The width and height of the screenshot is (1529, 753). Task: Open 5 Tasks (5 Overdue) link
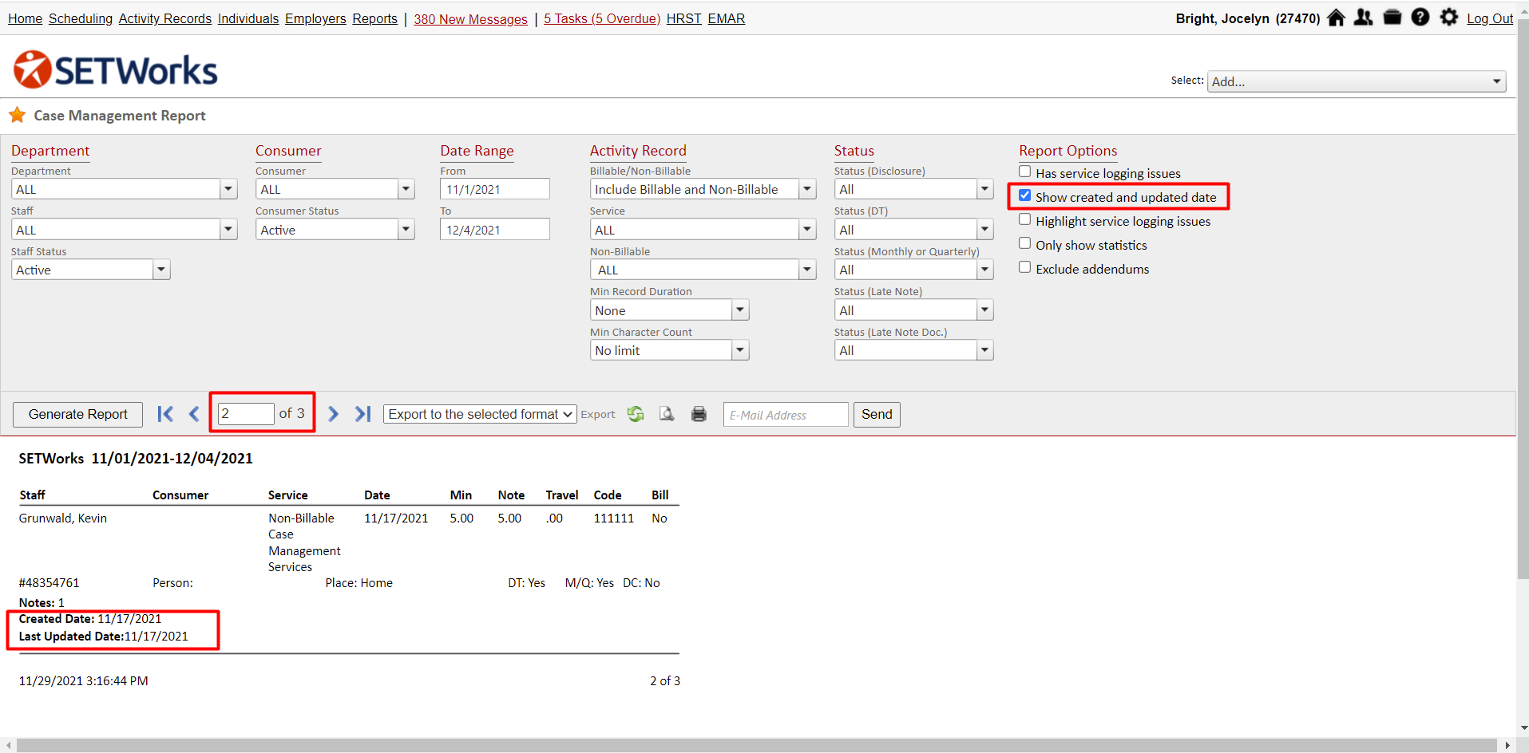pyautogui.click(x=602, y=18)
